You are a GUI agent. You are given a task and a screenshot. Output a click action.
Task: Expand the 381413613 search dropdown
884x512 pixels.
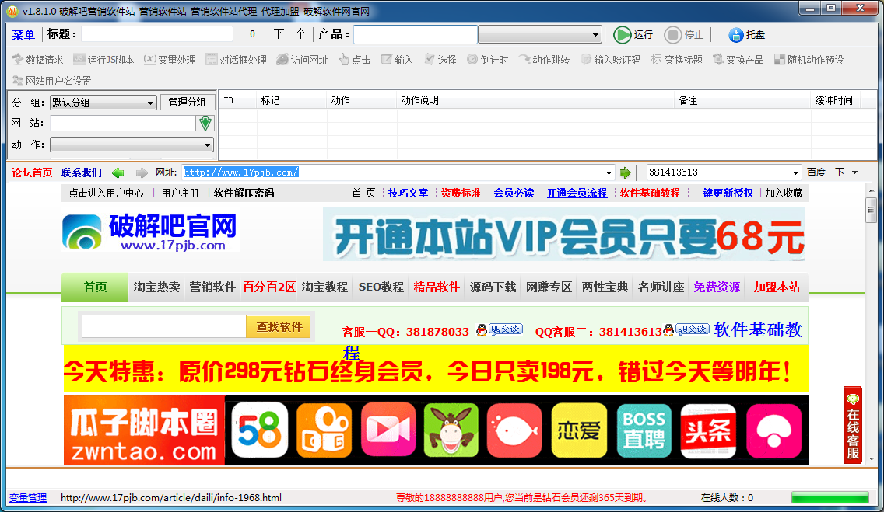(x=795, y=172)
